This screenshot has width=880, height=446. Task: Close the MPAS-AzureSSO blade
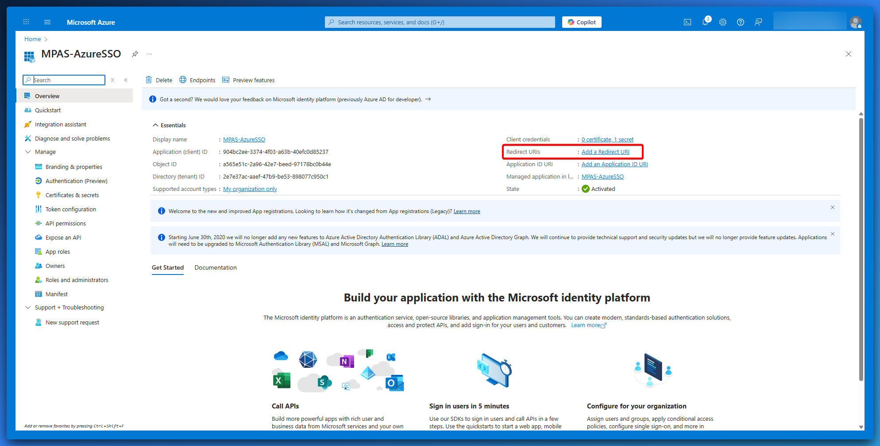pyautogui.click(x=849, y=54)
